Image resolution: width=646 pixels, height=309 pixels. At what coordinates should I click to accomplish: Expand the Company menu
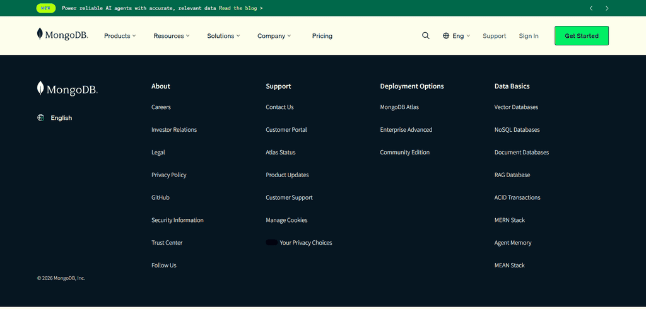[x=274, y=36]
